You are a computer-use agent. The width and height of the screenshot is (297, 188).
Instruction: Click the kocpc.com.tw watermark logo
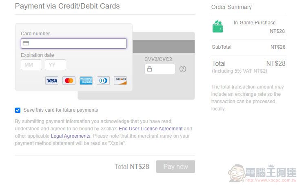(x=262, y=173)
